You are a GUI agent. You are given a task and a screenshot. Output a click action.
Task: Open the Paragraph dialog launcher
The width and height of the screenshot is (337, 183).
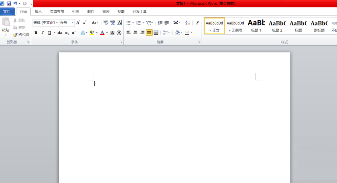coord(199,42)
